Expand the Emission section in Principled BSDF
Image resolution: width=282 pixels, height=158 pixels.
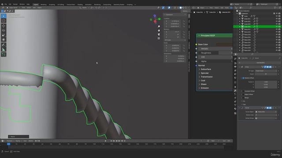[x=204, y=88]
